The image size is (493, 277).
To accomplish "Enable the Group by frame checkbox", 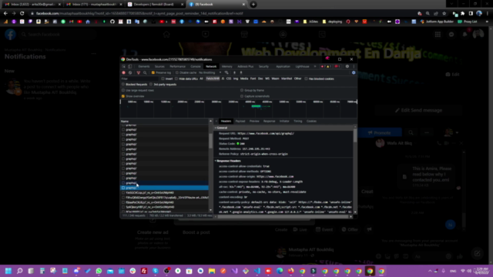I will 242,91.
